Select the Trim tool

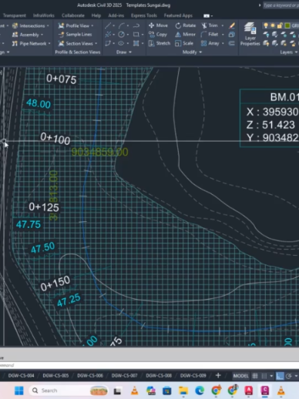(x=210, y=25)
